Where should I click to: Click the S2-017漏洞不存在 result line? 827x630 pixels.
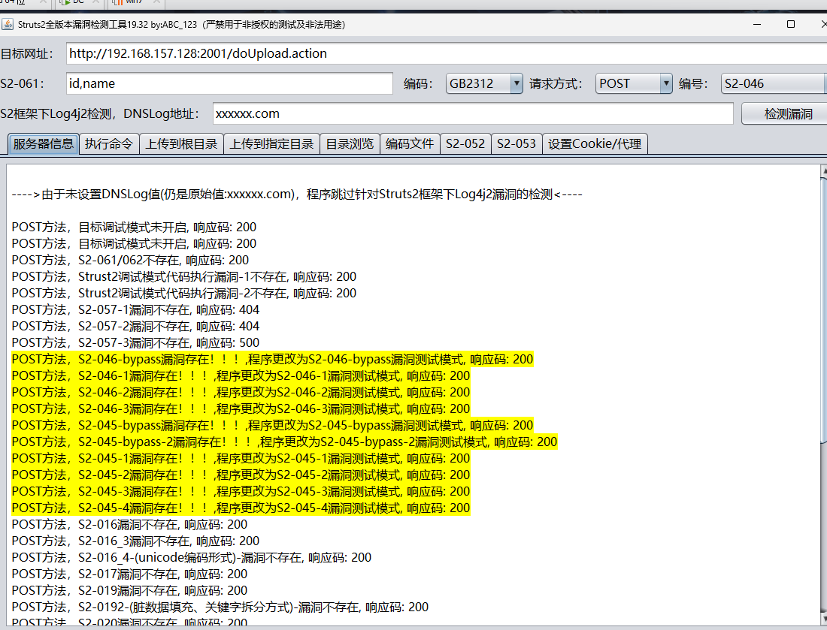(x=130, y=574)
